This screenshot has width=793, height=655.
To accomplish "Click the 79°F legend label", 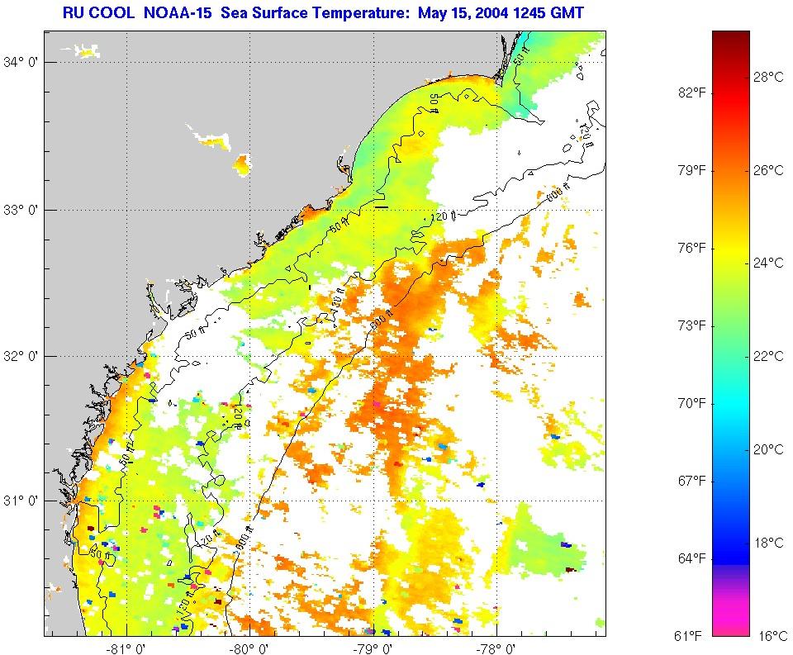I will [x=692, y=170].
